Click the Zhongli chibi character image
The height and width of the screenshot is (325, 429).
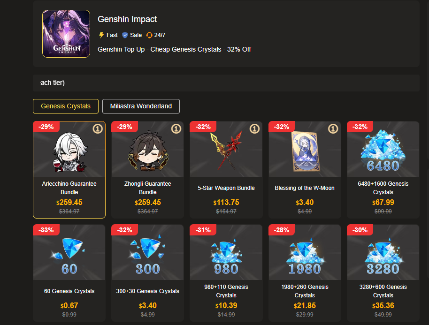pos(148,151)
